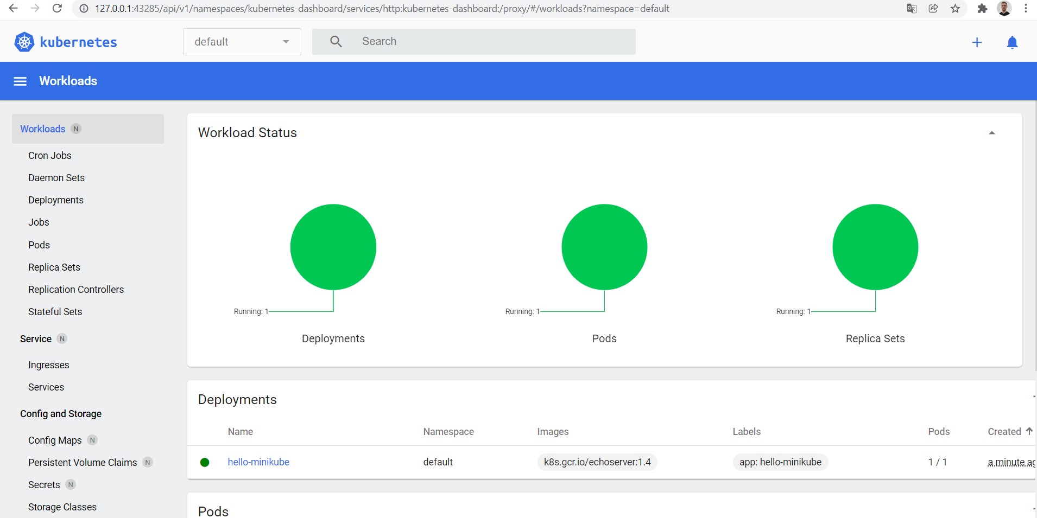Image resolution: width=1037 pixels, height=518 pixels.
Task: Click the Labels column header
Action: [747, 432]
